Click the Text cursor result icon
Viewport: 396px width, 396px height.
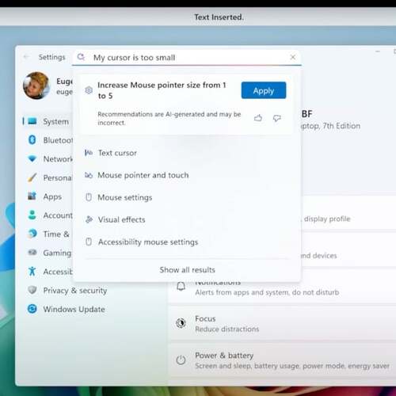89,153
